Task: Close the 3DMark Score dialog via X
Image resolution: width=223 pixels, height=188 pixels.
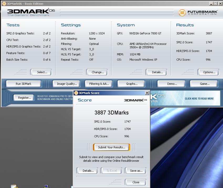Action: point(147,93)
